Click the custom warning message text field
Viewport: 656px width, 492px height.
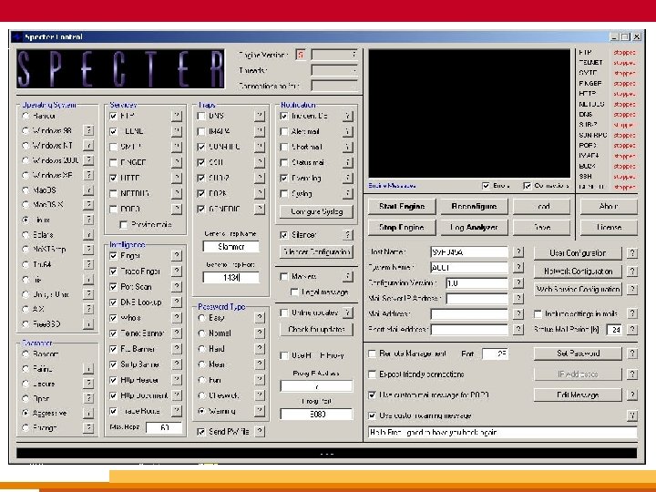coord(502,433)
